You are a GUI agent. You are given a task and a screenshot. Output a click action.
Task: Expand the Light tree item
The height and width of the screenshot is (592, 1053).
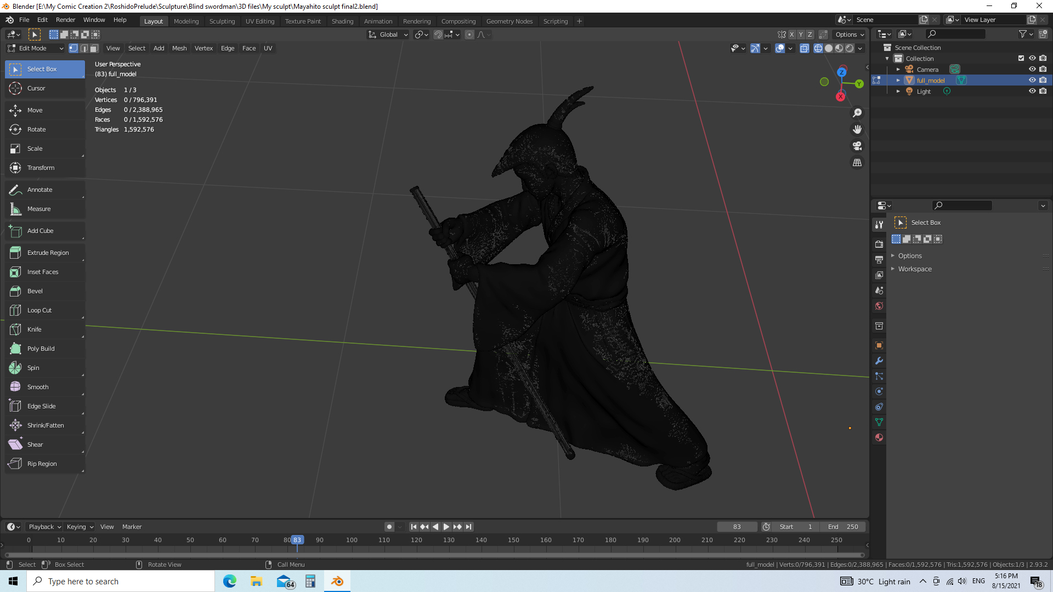coord(898,92)
